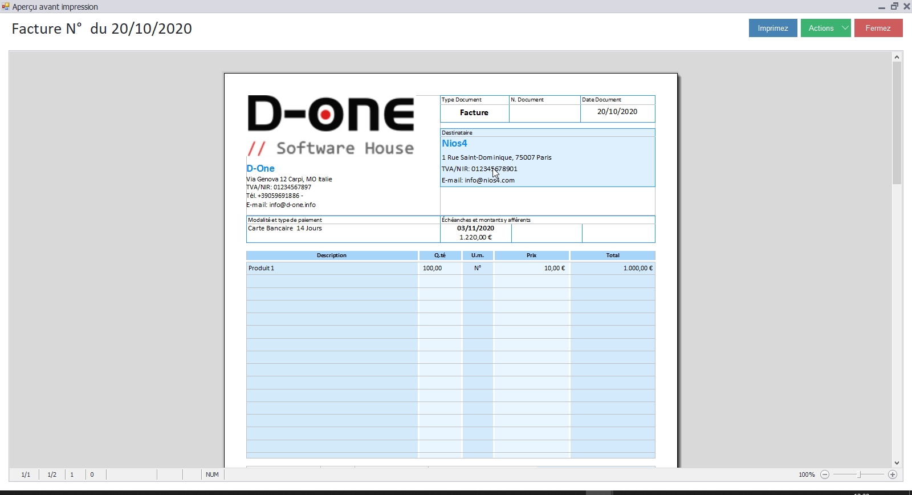Click the scroll up arrow
Image resolution: width=912 pixels, height=495 pixels.
(x=897, y=56)
